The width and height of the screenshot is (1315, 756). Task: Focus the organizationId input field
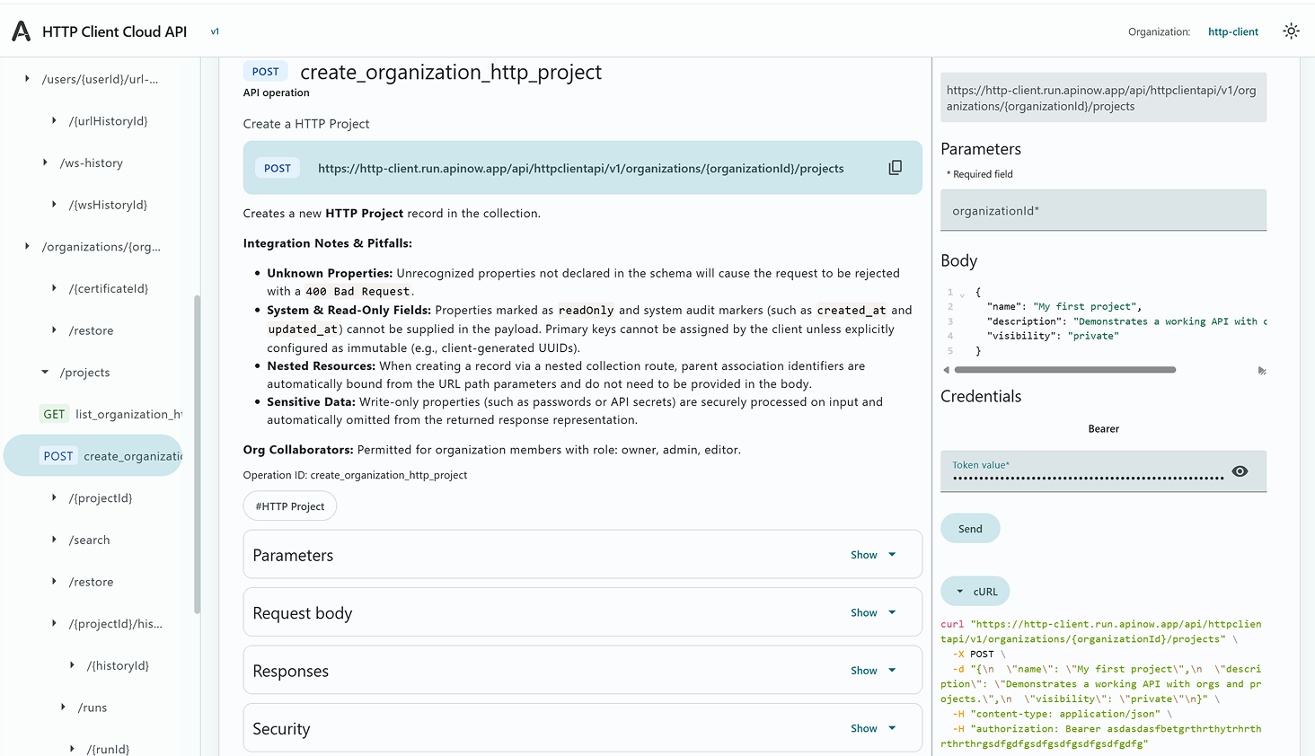coord(1103,210)
